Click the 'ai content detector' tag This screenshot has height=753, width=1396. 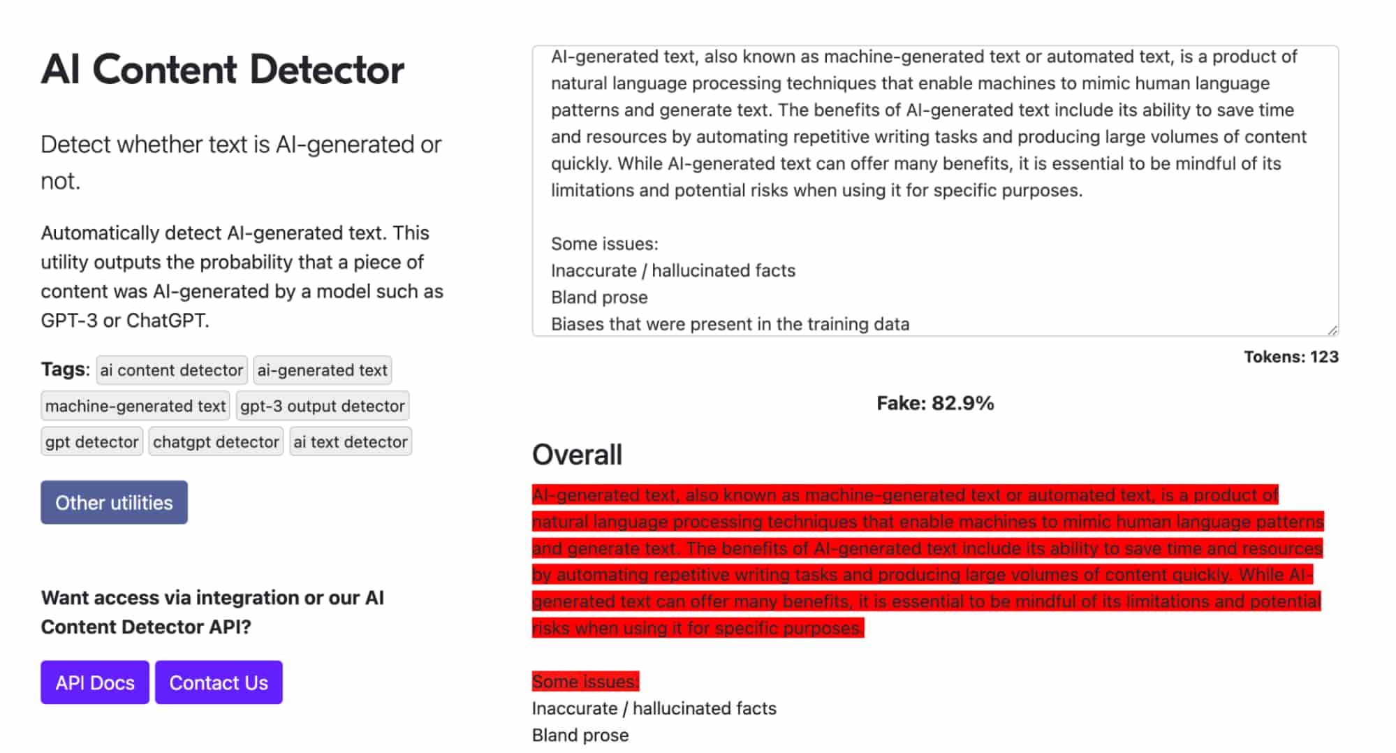pos(171,370)
